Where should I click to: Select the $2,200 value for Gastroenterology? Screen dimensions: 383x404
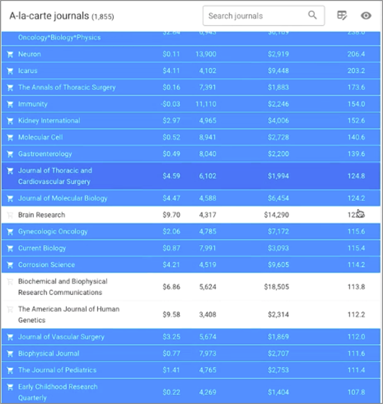pos(278,154)
